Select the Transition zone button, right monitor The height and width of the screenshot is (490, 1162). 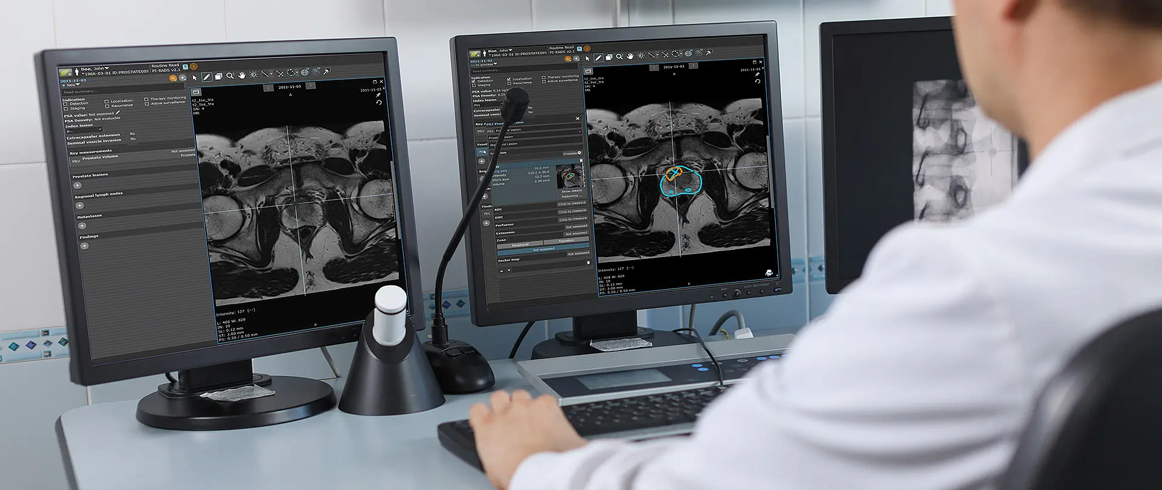pos(566,241)
